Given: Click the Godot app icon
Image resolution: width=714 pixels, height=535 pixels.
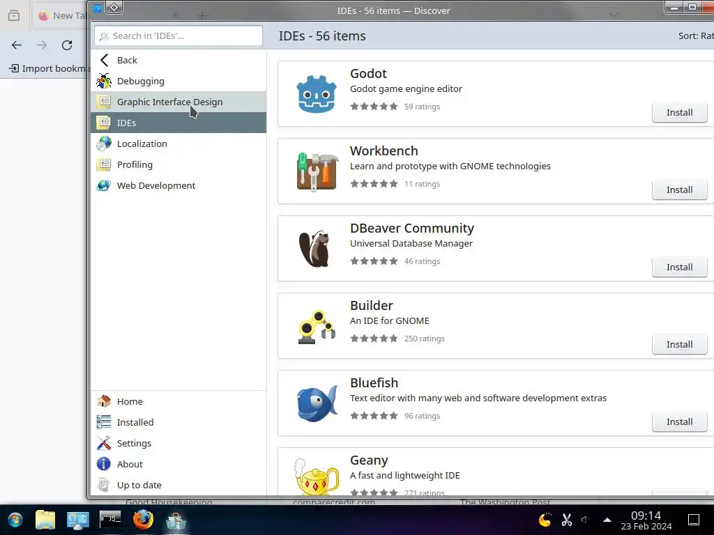Looking at the screenshot, I should 317,94.
